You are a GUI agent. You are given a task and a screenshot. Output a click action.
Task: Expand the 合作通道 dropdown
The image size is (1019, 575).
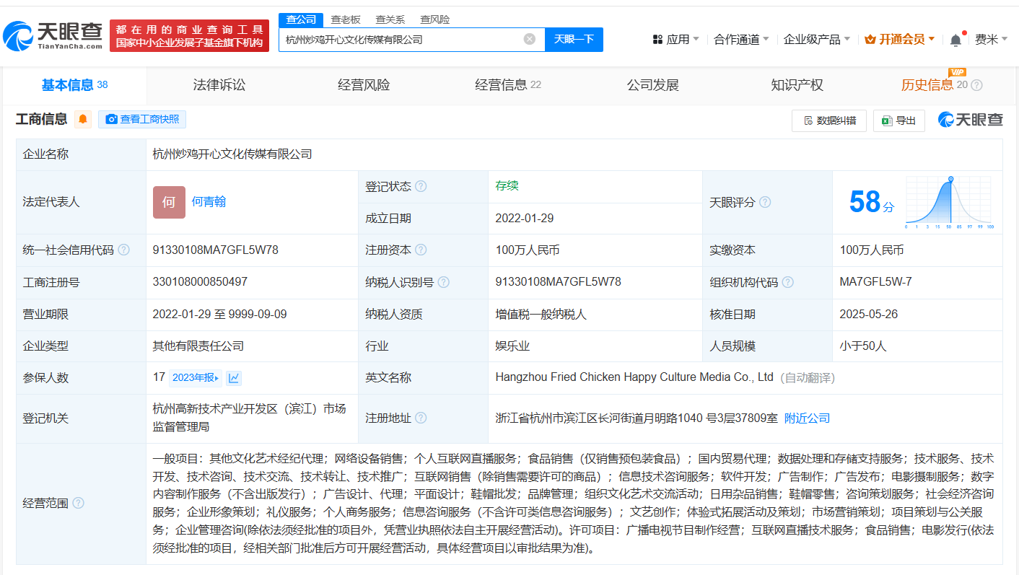click(x=741, y=39)
